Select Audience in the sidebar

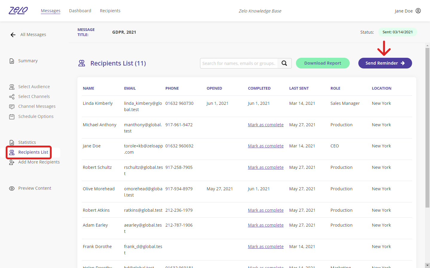click(34, 87)
